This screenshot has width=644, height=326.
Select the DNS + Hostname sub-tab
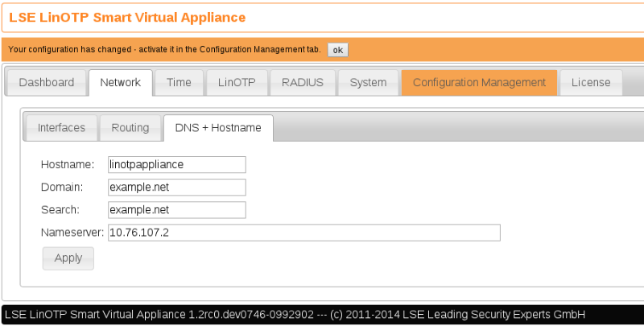[x=218, y=128]
